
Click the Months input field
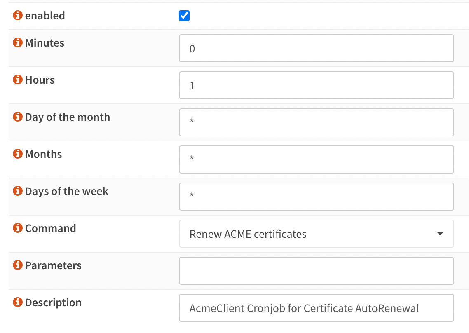pos(316,159)
